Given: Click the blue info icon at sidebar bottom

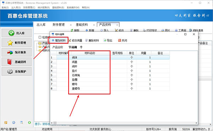Looking at the screenshot, I should coord(13,123).
